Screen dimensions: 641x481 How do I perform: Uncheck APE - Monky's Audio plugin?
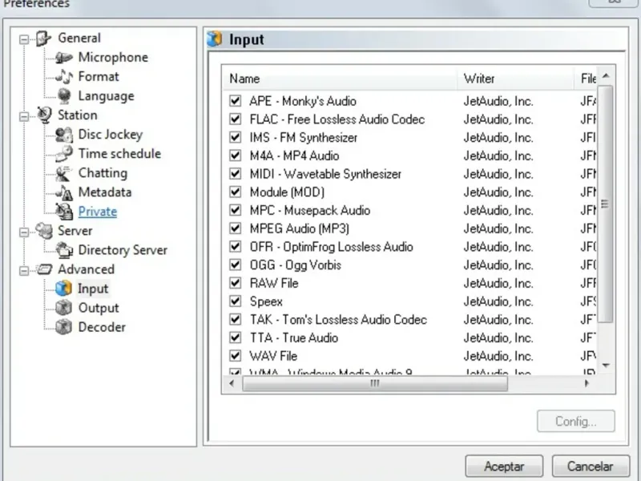235,101
